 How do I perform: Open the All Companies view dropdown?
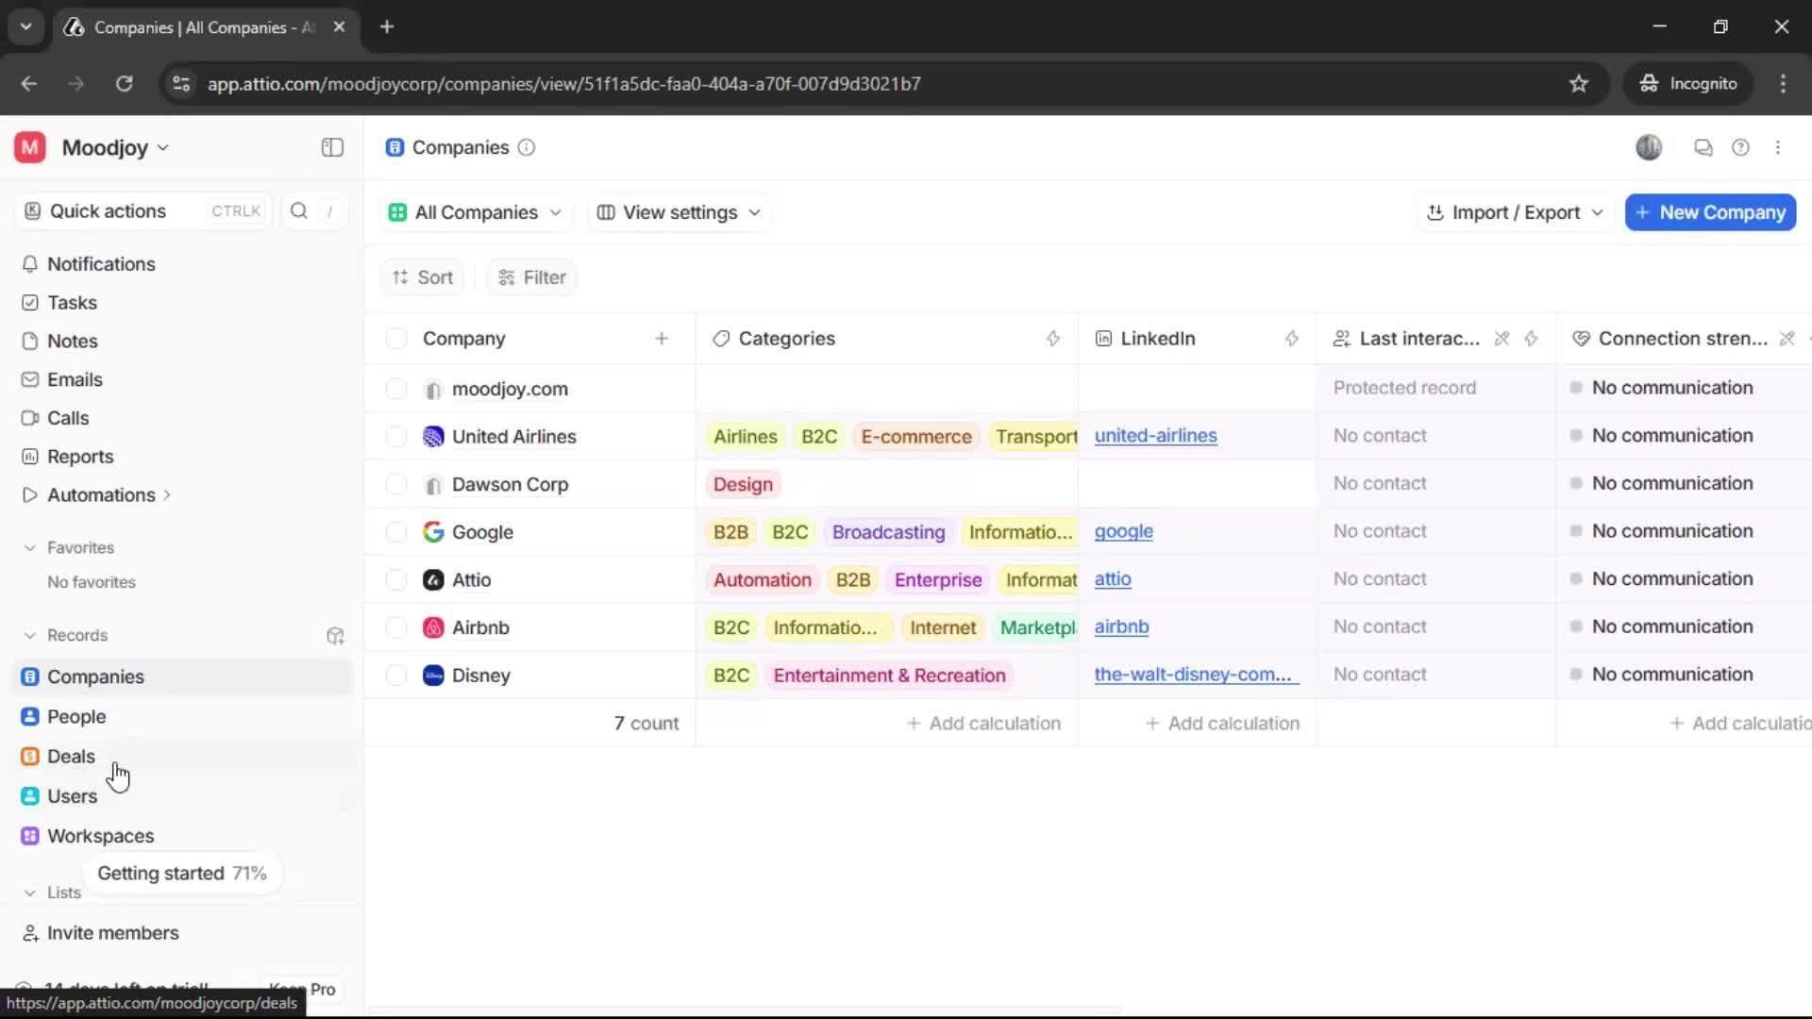pos(475,212)
